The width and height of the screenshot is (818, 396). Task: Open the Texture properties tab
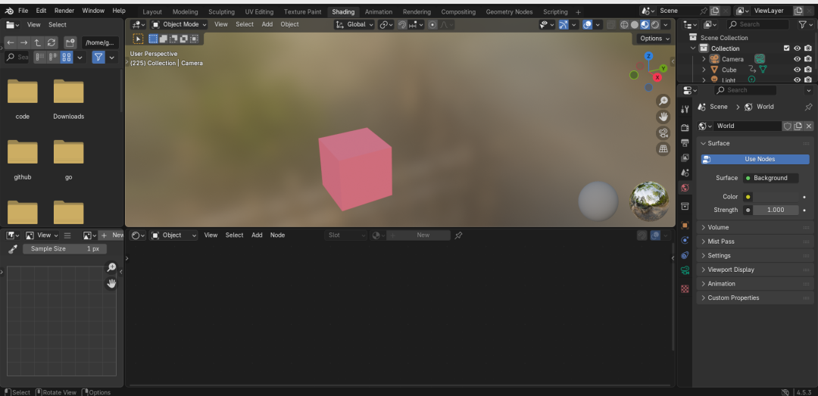(x=685, y=289)
